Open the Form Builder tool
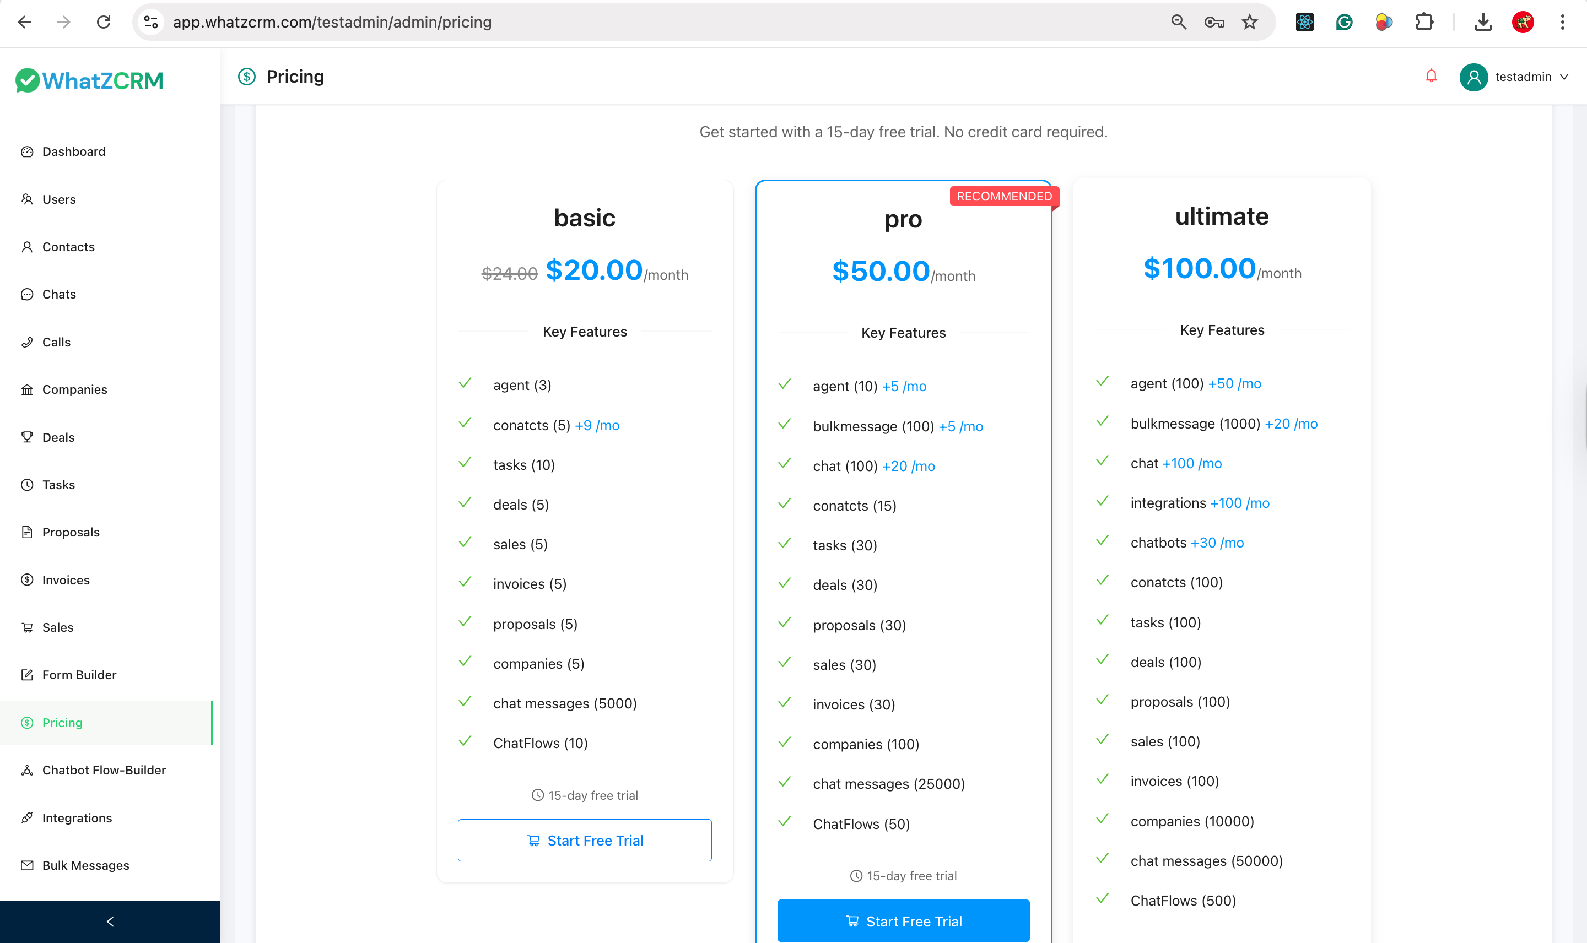Viewport: 1587px width, 943px height. (79, 674)
